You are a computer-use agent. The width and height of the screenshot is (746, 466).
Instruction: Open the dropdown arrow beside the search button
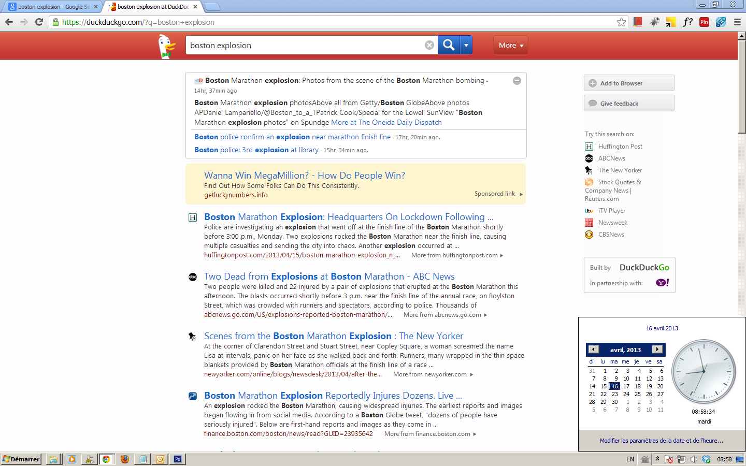466,45
